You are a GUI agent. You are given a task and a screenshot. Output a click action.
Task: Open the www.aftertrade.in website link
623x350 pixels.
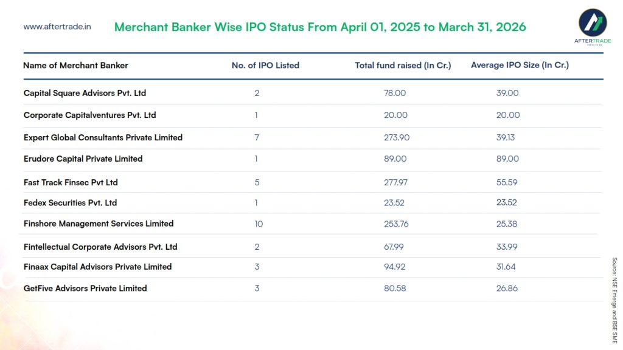click(x=57, y=27)
